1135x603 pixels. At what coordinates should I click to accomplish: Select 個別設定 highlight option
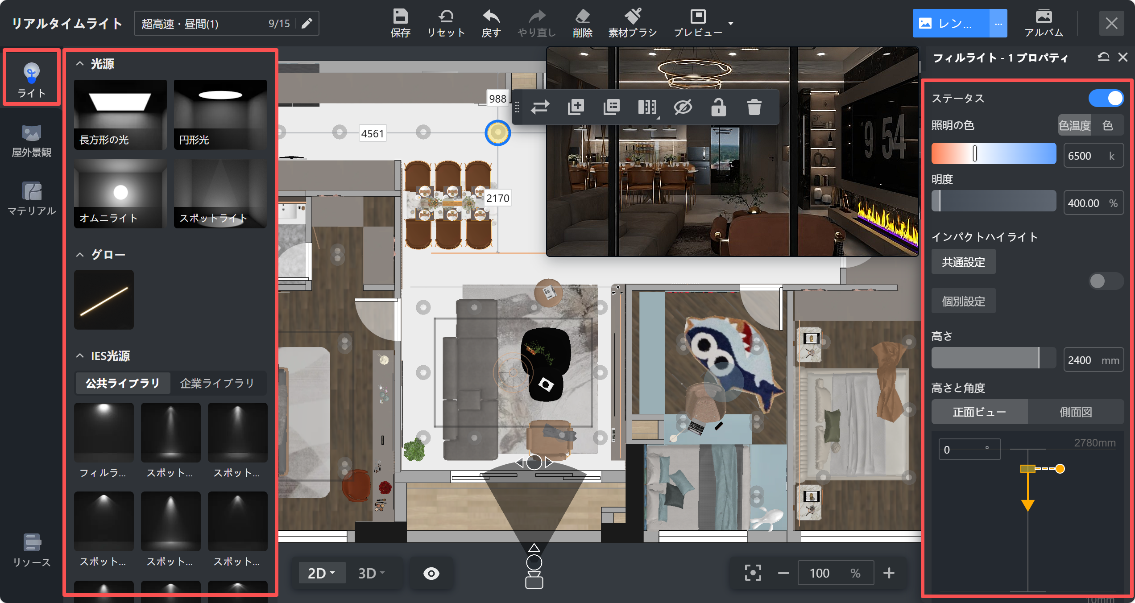963,301
